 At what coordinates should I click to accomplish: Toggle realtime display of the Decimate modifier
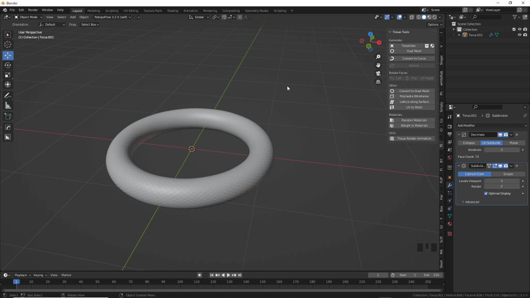500,135
